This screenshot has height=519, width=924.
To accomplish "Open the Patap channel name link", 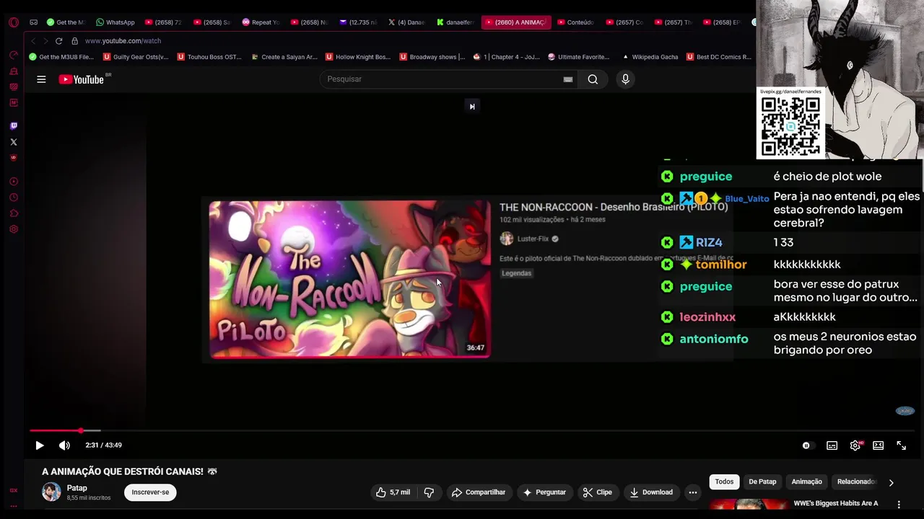I will point(77,488).
